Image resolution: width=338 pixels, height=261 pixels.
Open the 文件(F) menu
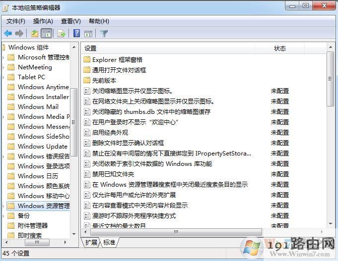[16, 21]
